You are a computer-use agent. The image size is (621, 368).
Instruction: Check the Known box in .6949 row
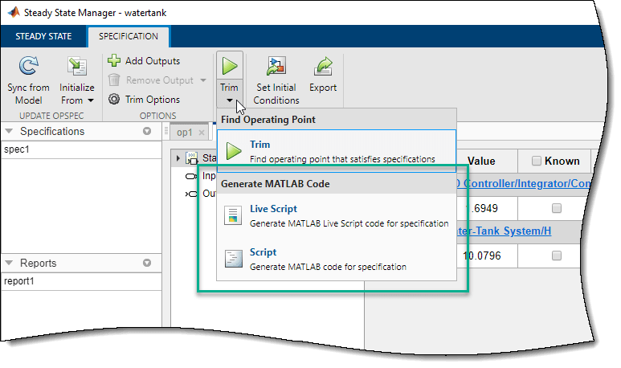click(x=556, y=208)
